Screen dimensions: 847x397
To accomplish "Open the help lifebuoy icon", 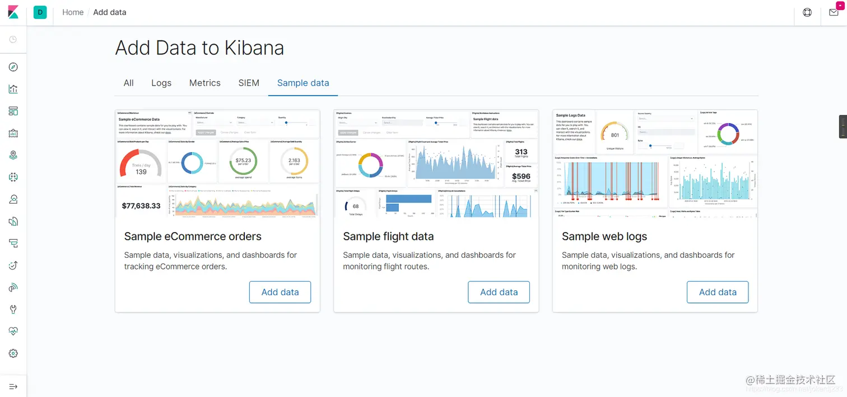I will click(807, 12).
